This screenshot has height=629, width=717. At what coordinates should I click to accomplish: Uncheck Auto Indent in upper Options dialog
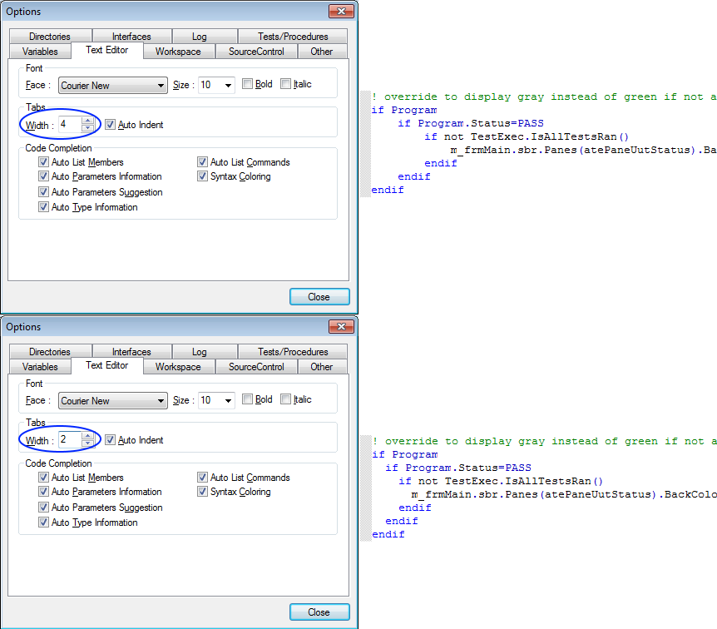click(x=110, y=125)
